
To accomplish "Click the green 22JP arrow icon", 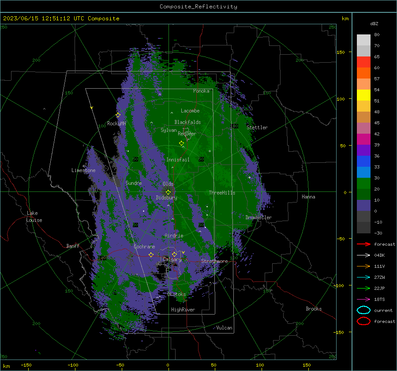I will (363, 288).
